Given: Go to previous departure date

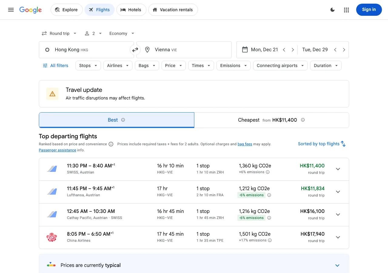Looking at the screenshot, I should 284,50.
